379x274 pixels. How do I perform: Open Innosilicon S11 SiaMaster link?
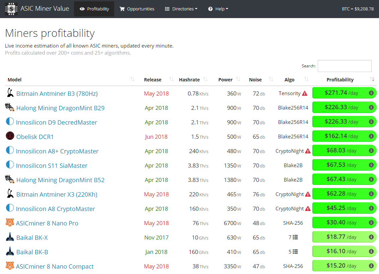52,166
